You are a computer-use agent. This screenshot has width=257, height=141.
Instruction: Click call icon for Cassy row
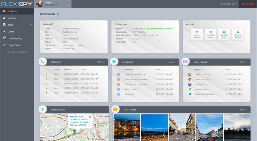coord(46,93)
